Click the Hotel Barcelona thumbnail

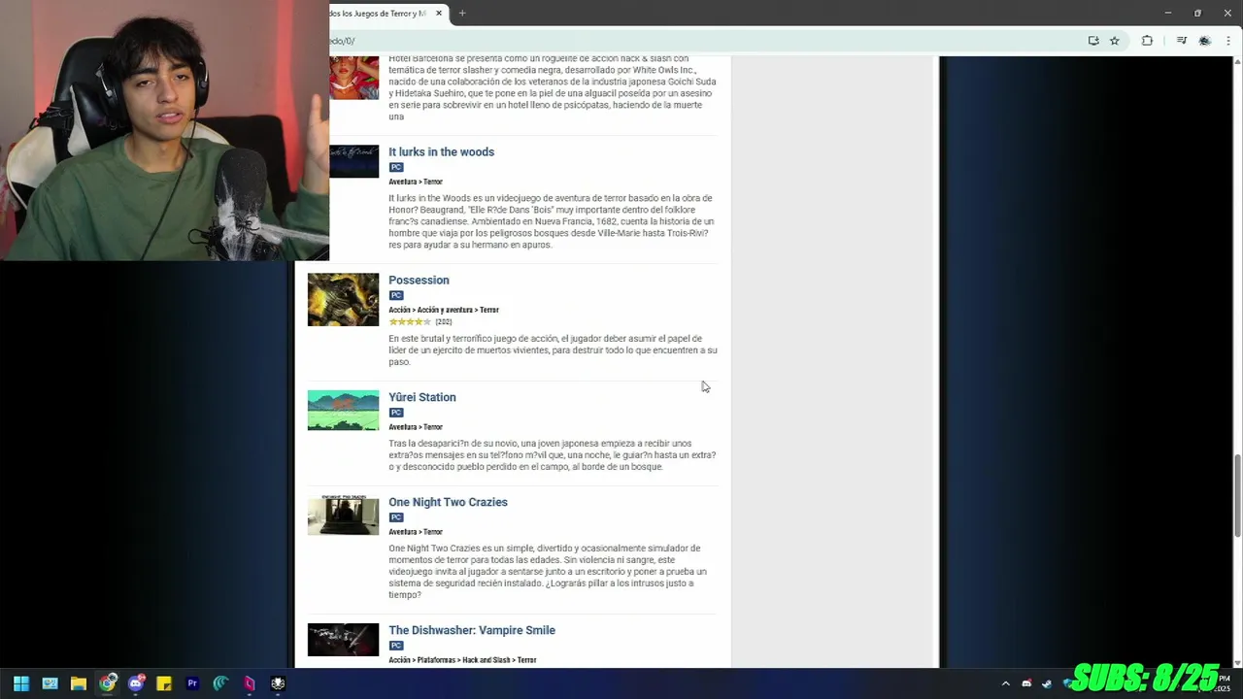pyautogui.click(x=353, y=78)
